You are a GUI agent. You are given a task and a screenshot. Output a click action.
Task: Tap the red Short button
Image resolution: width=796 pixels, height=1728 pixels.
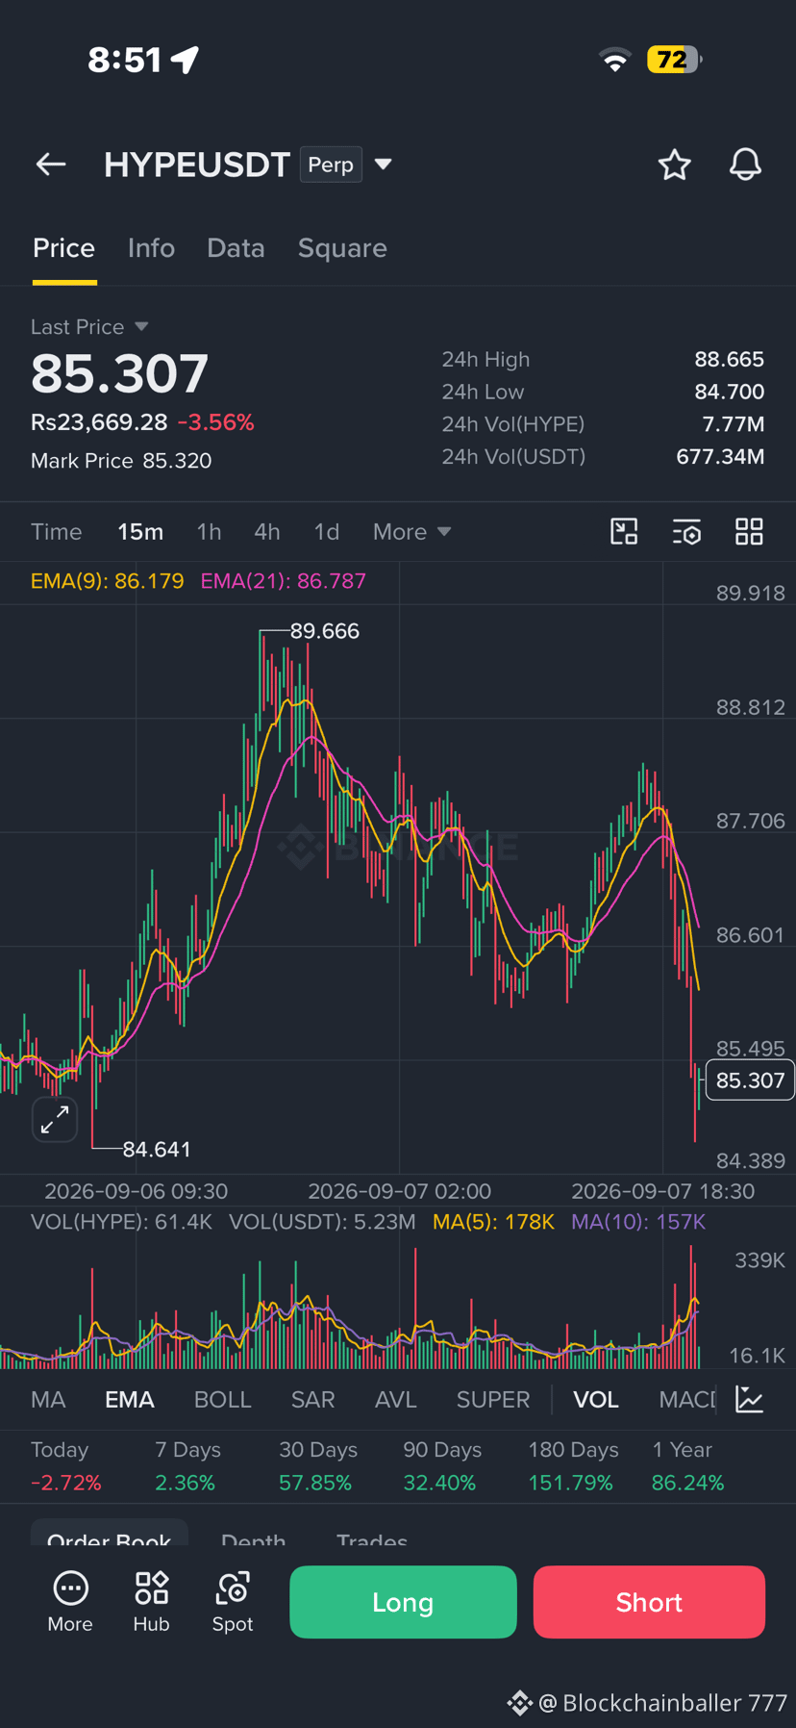click(x=649, y=1602)
